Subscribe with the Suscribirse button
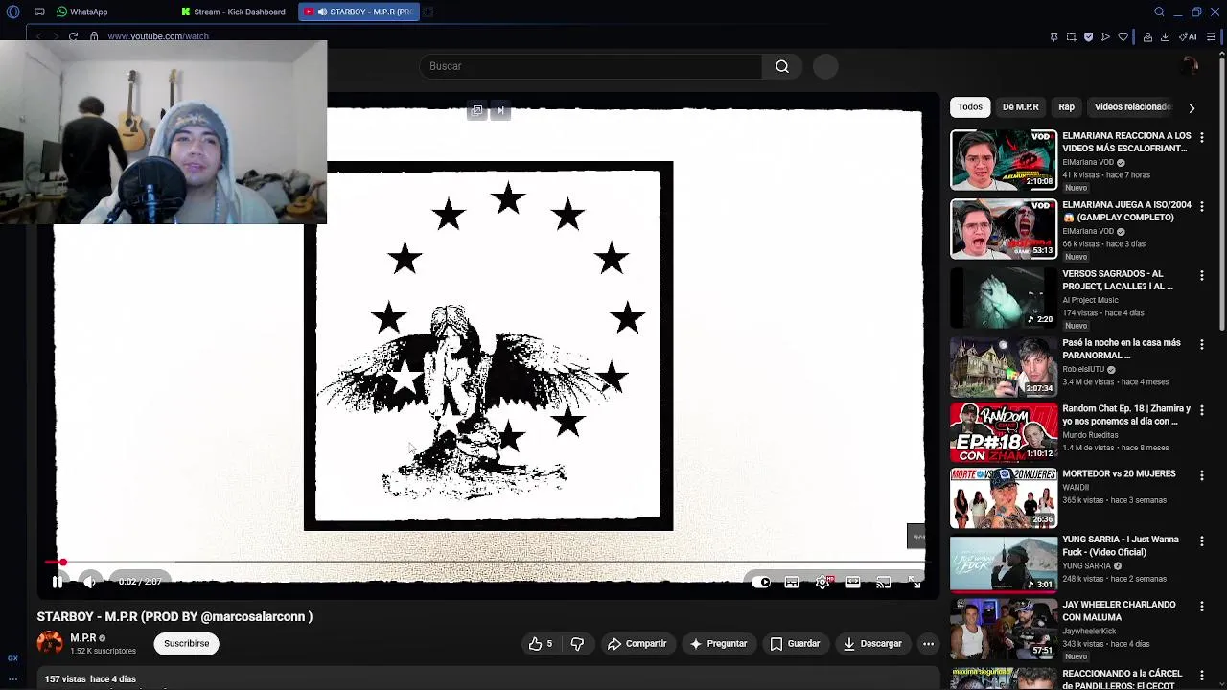Screen dimensions: 1227x690 [x=186, y=644]
